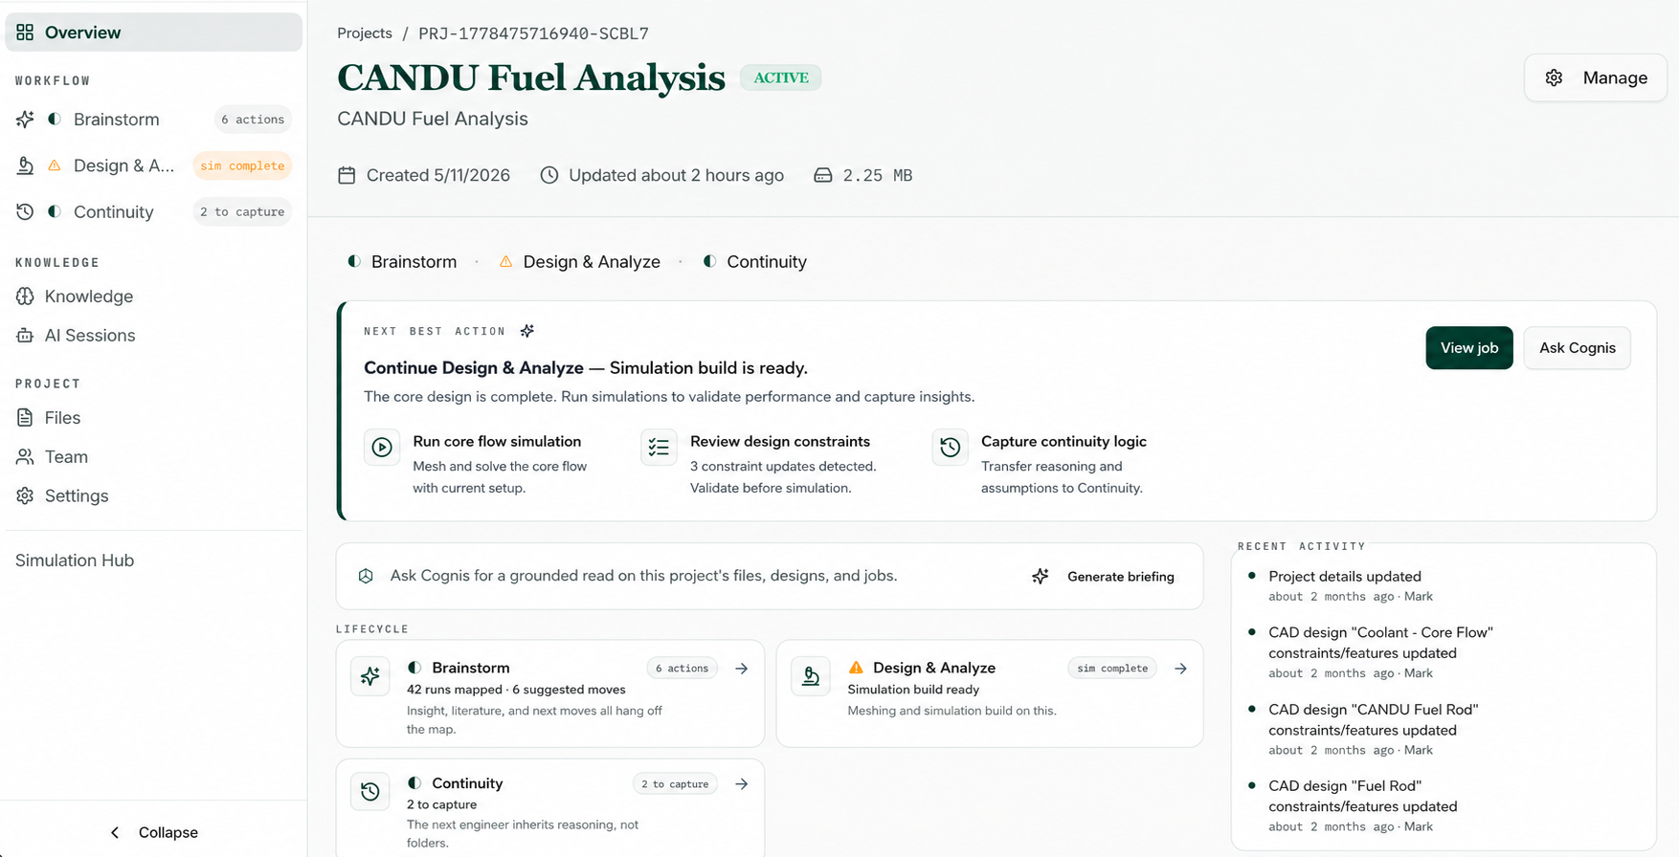Screen dimensions: 1679x857
Task: Click the Team people icon
Action: click(25, 457)
